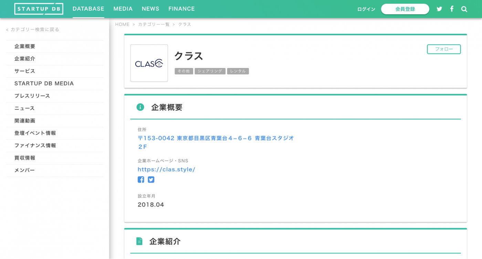This screenshot has height=259, width=482.
Task: Open the company's Facebook icon under its website
Action: (x=141, y=179)
